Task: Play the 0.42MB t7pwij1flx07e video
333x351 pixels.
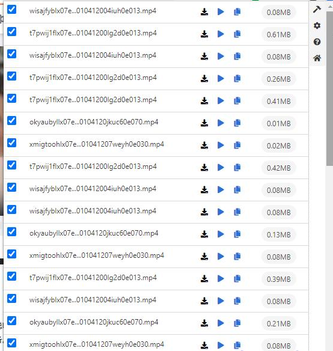Action: (x=221, y=168)
